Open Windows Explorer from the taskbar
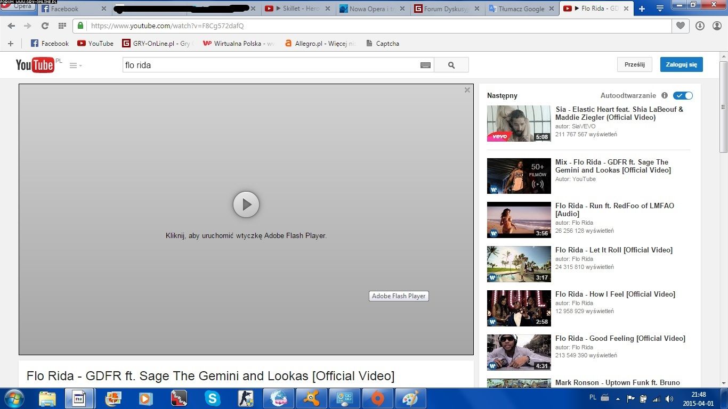The height and width of the screenshot is (409, 728). [x=47, y=398]
